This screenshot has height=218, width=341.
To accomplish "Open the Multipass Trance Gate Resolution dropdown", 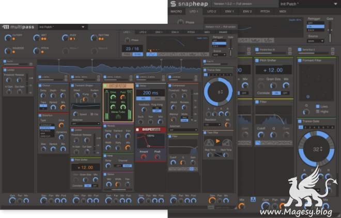I will click(x=212, y=125).
